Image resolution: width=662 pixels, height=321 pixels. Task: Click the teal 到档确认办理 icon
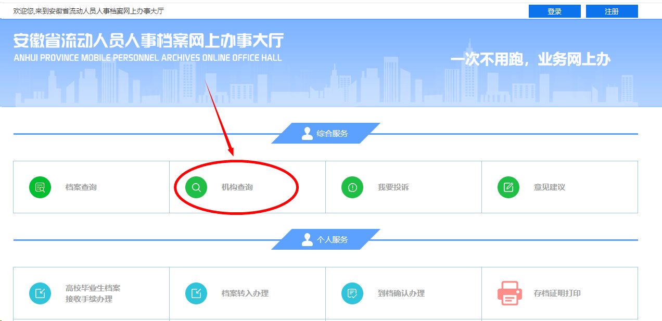tap(352, 293)
